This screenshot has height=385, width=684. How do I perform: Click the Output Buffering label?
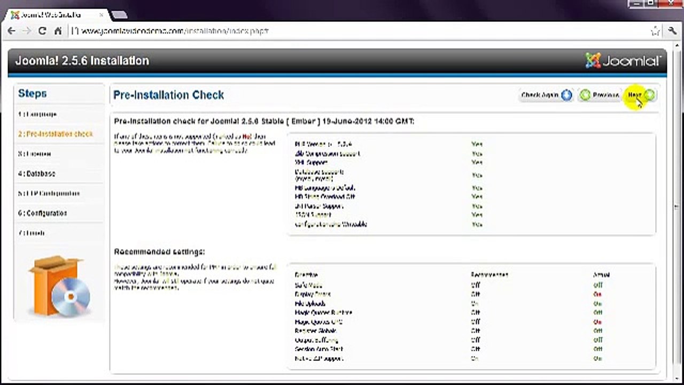coord(316,340)
